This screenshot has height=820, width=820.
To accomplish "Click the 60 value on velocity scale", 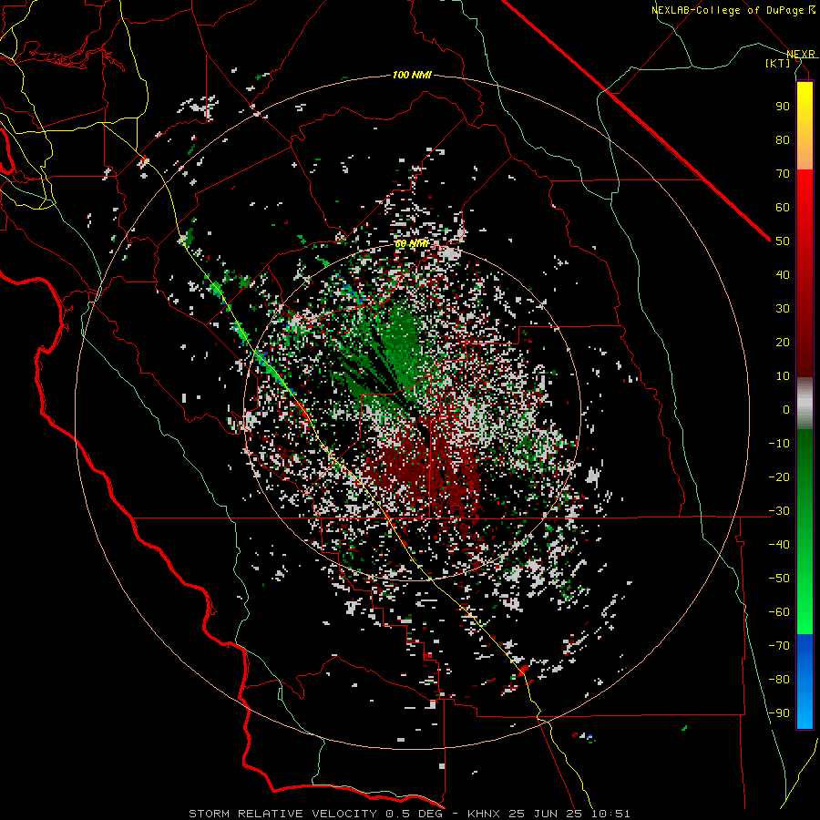I will [783, 207].
